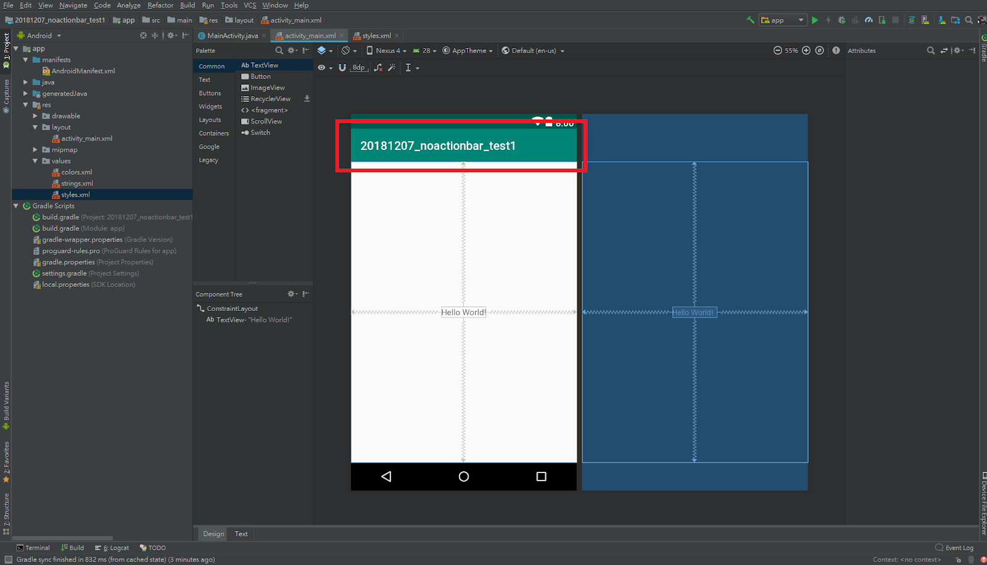Image resolution: width=987 pixels, height=565 pixels.
Task: Open the Nexus 4 device dropdown
Action: click(x=387, y=51)
